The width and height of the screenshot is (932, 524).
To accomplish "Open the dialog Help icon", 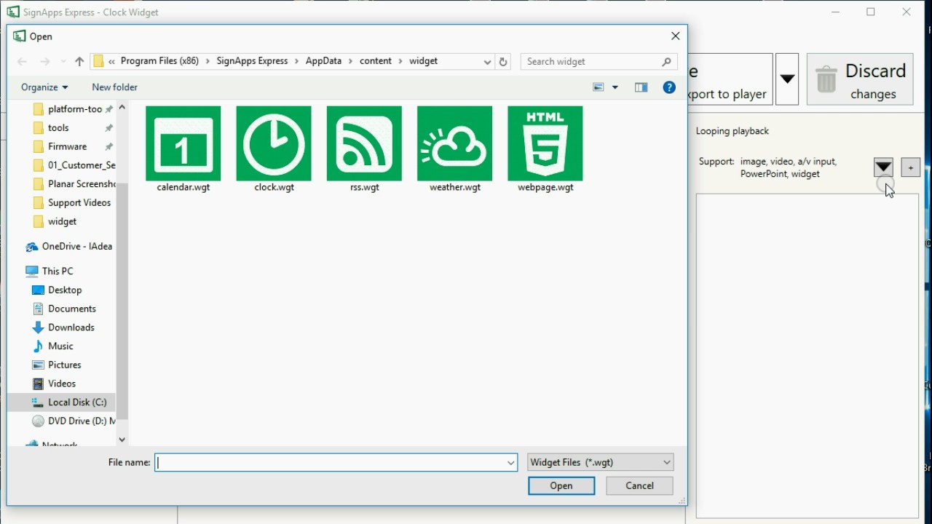I will click(x=669, y=87).
